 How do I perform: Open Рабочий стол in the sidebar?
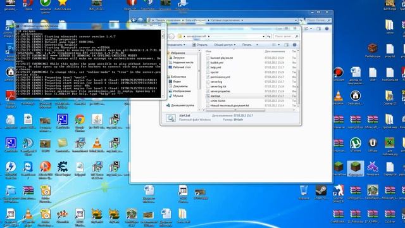coord(182,67)
